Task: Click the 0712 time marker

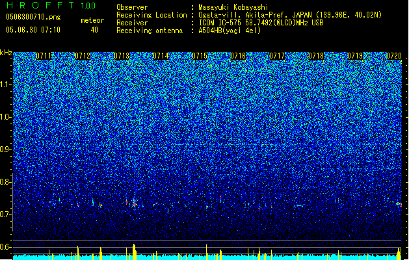Action: tap(83, 56)
